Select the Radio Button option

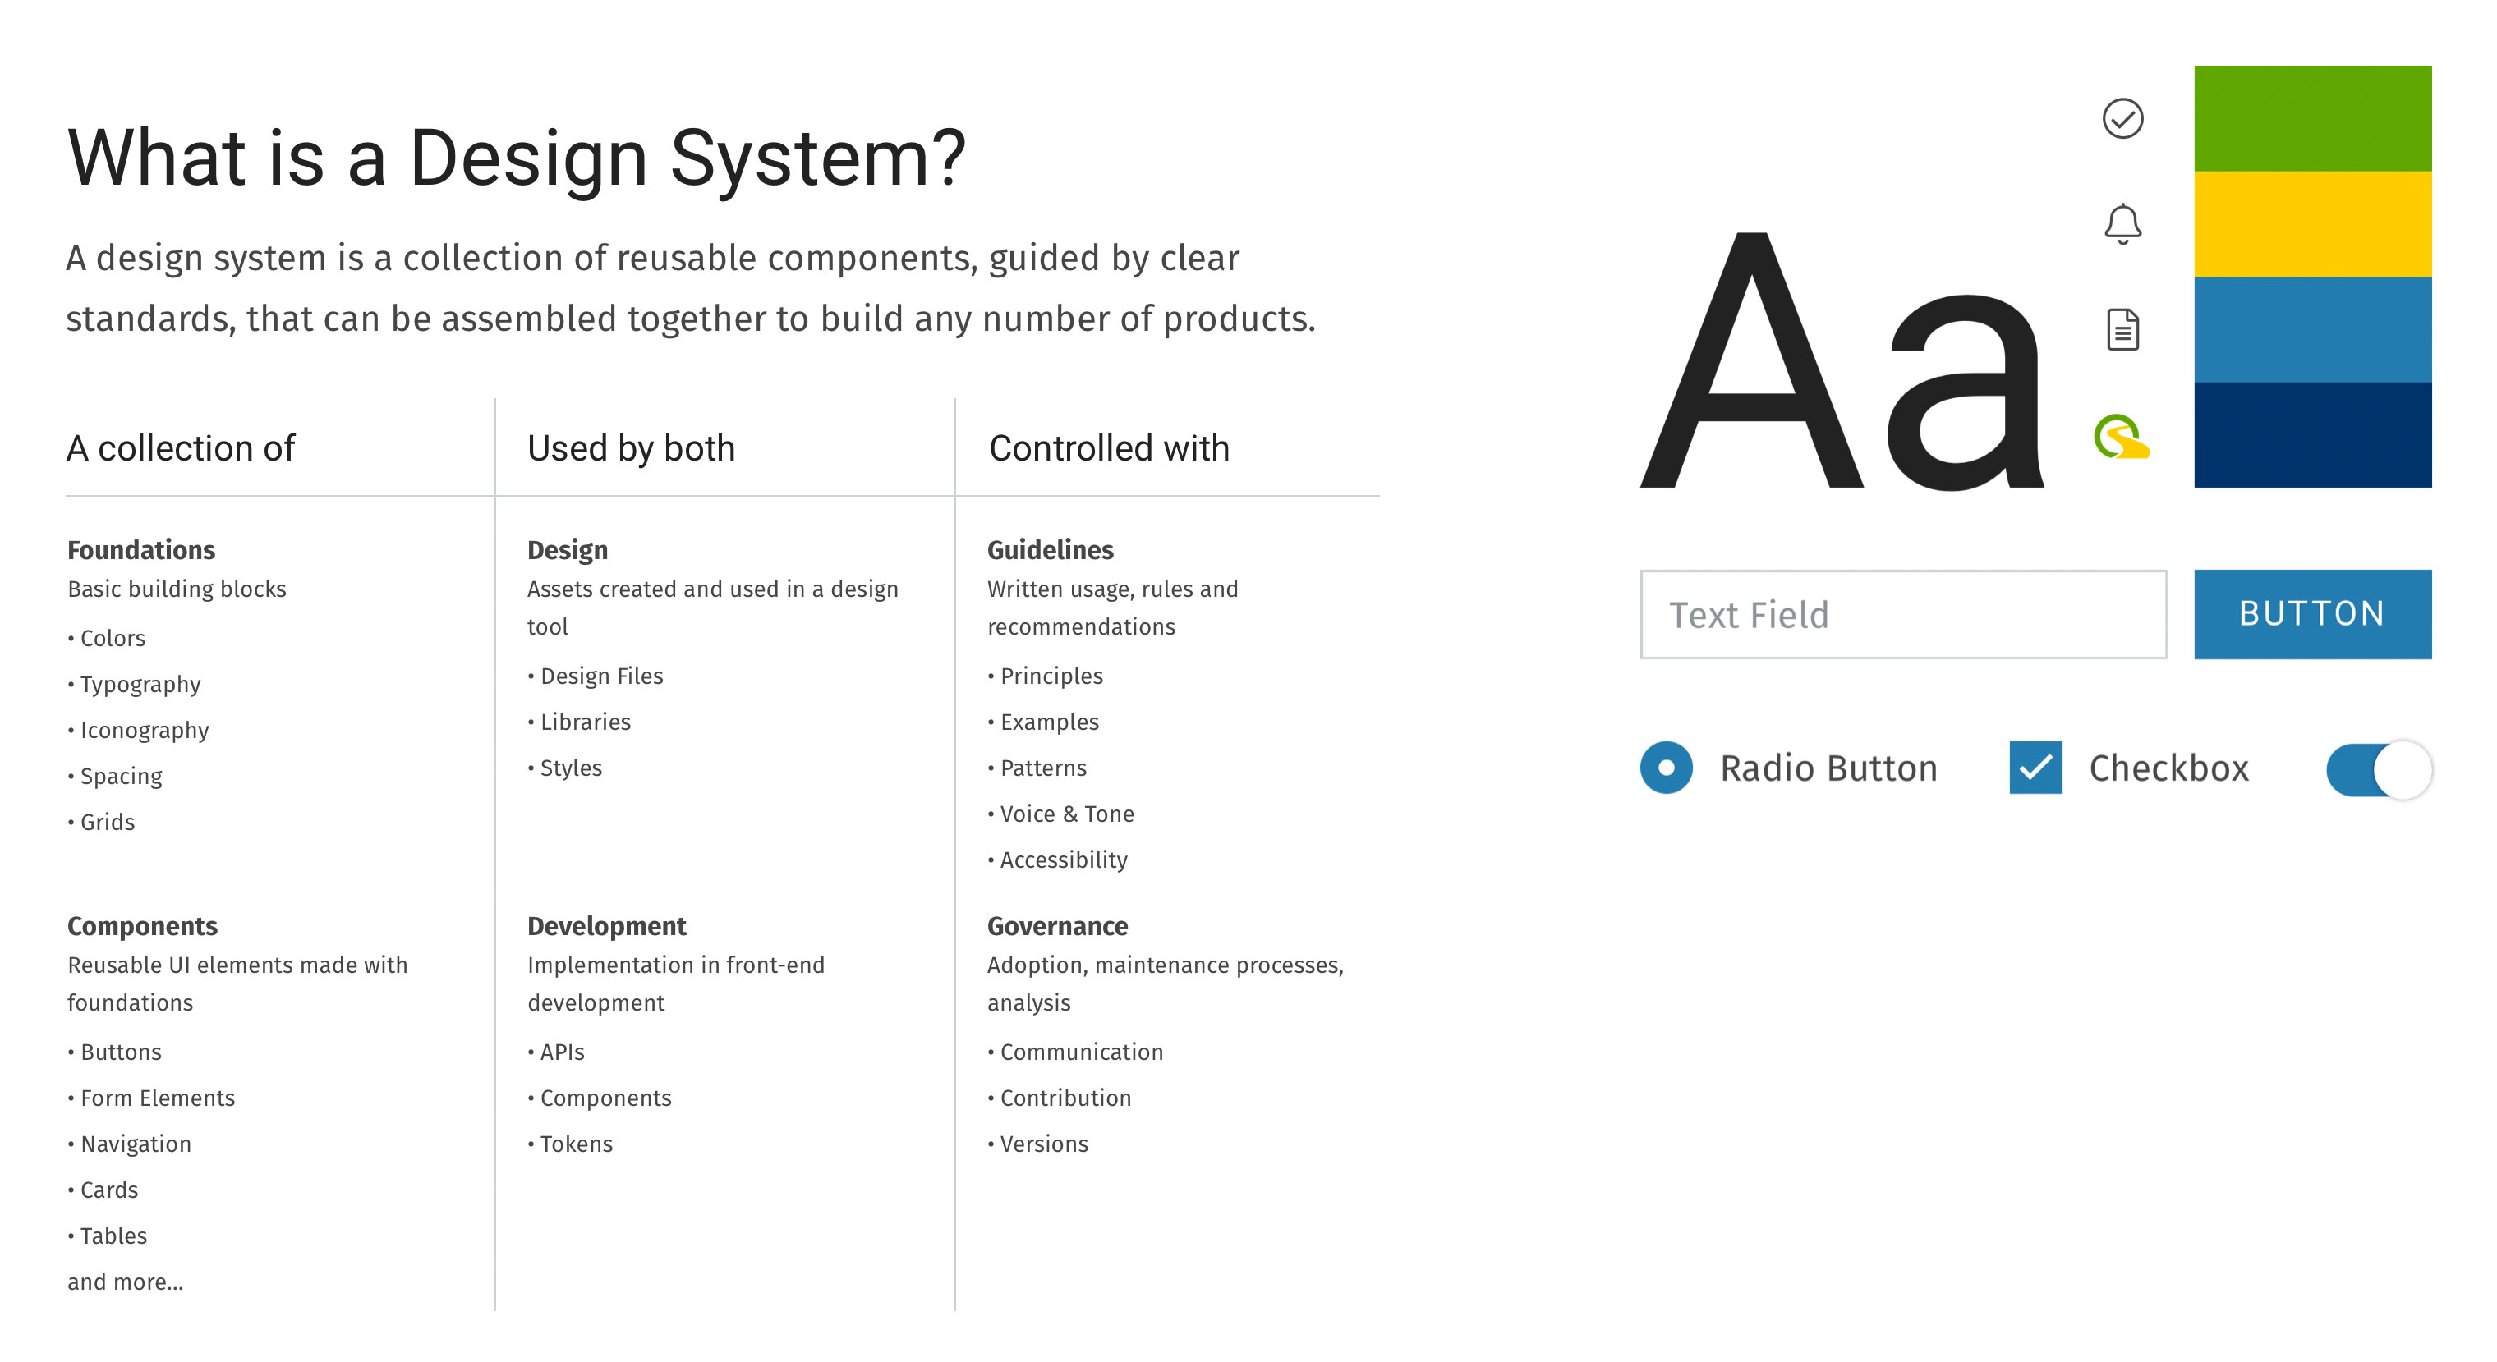[1667, 768]
